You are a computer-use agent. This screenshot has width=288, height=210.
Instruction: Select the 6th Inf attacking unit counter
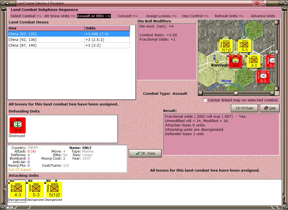[x=18, y=189]
